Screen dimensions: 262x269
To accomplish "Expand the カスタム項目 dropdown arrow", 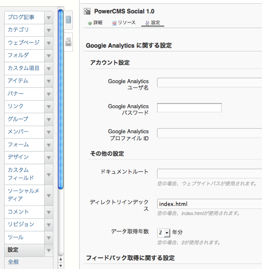I will [x=49, y=68].
